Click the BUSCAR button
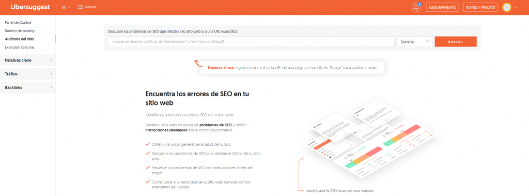The image size is (529, 196). 456,41
